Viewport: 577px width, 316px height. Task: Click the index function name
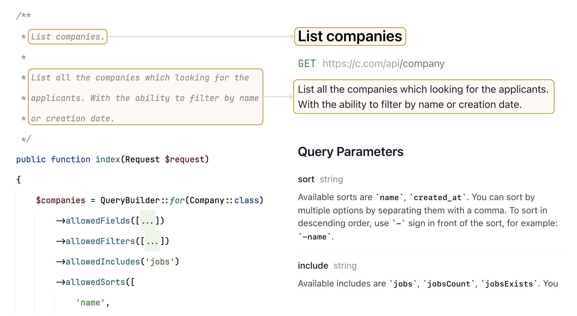pos(108,160)
